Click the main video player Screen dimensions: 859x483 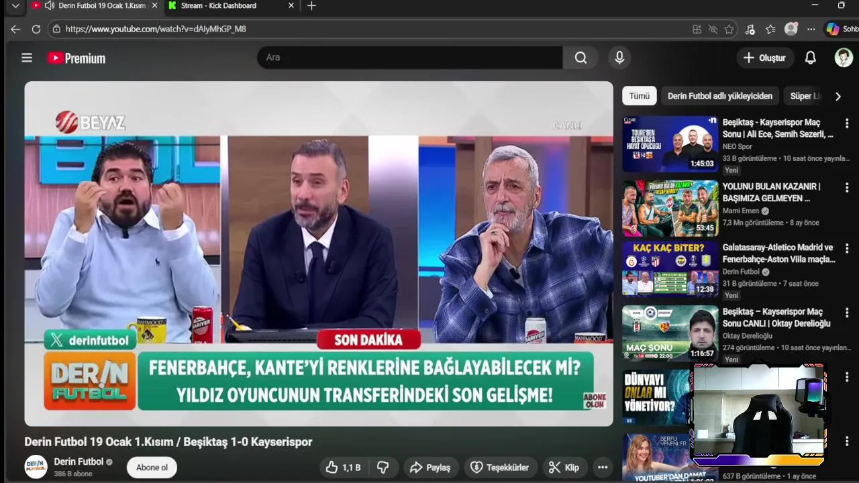point(319,254)
